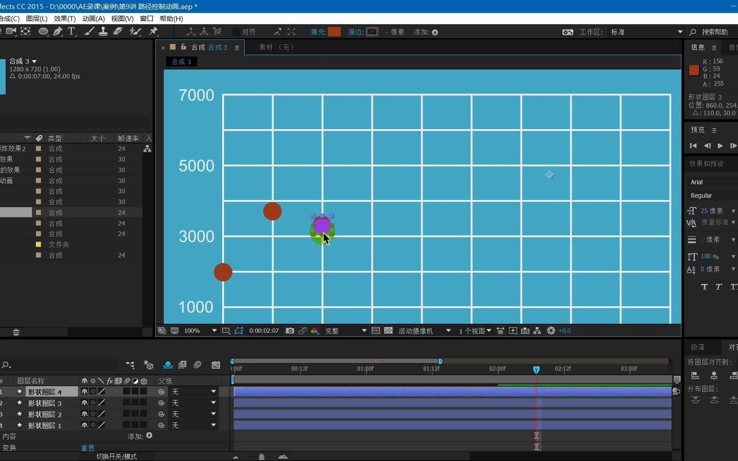738x461 pixels.
Task: Select the Type tool
Action: tap(71, 31)
